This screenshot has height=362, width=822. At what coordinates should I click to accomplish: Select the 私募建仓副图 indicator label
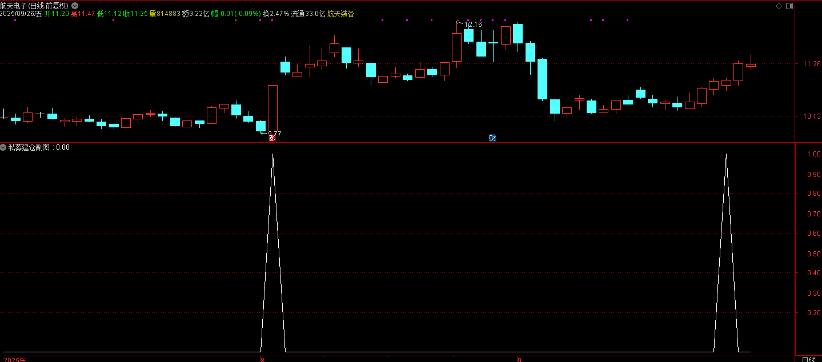[x=30, y=147]
